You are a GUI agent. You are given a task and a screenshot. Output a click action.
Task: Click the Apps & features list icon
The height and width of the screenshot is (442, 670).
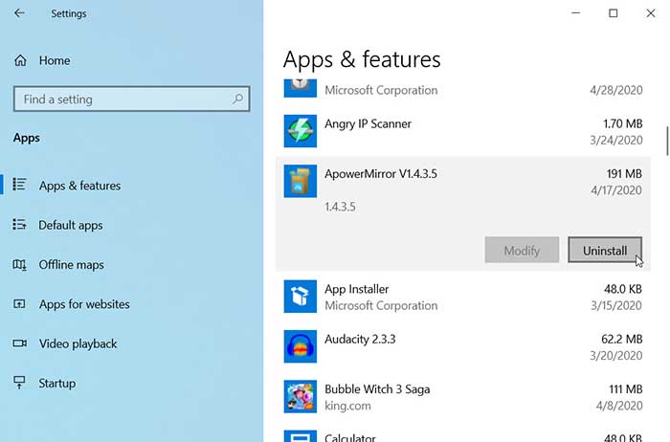(19, 185)
